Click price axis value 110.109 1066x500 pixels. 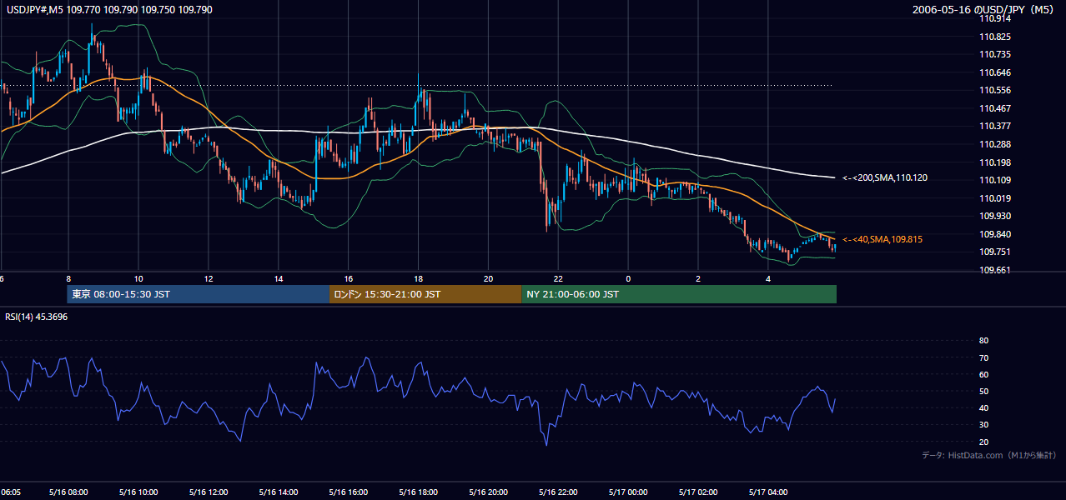(997, 180)
